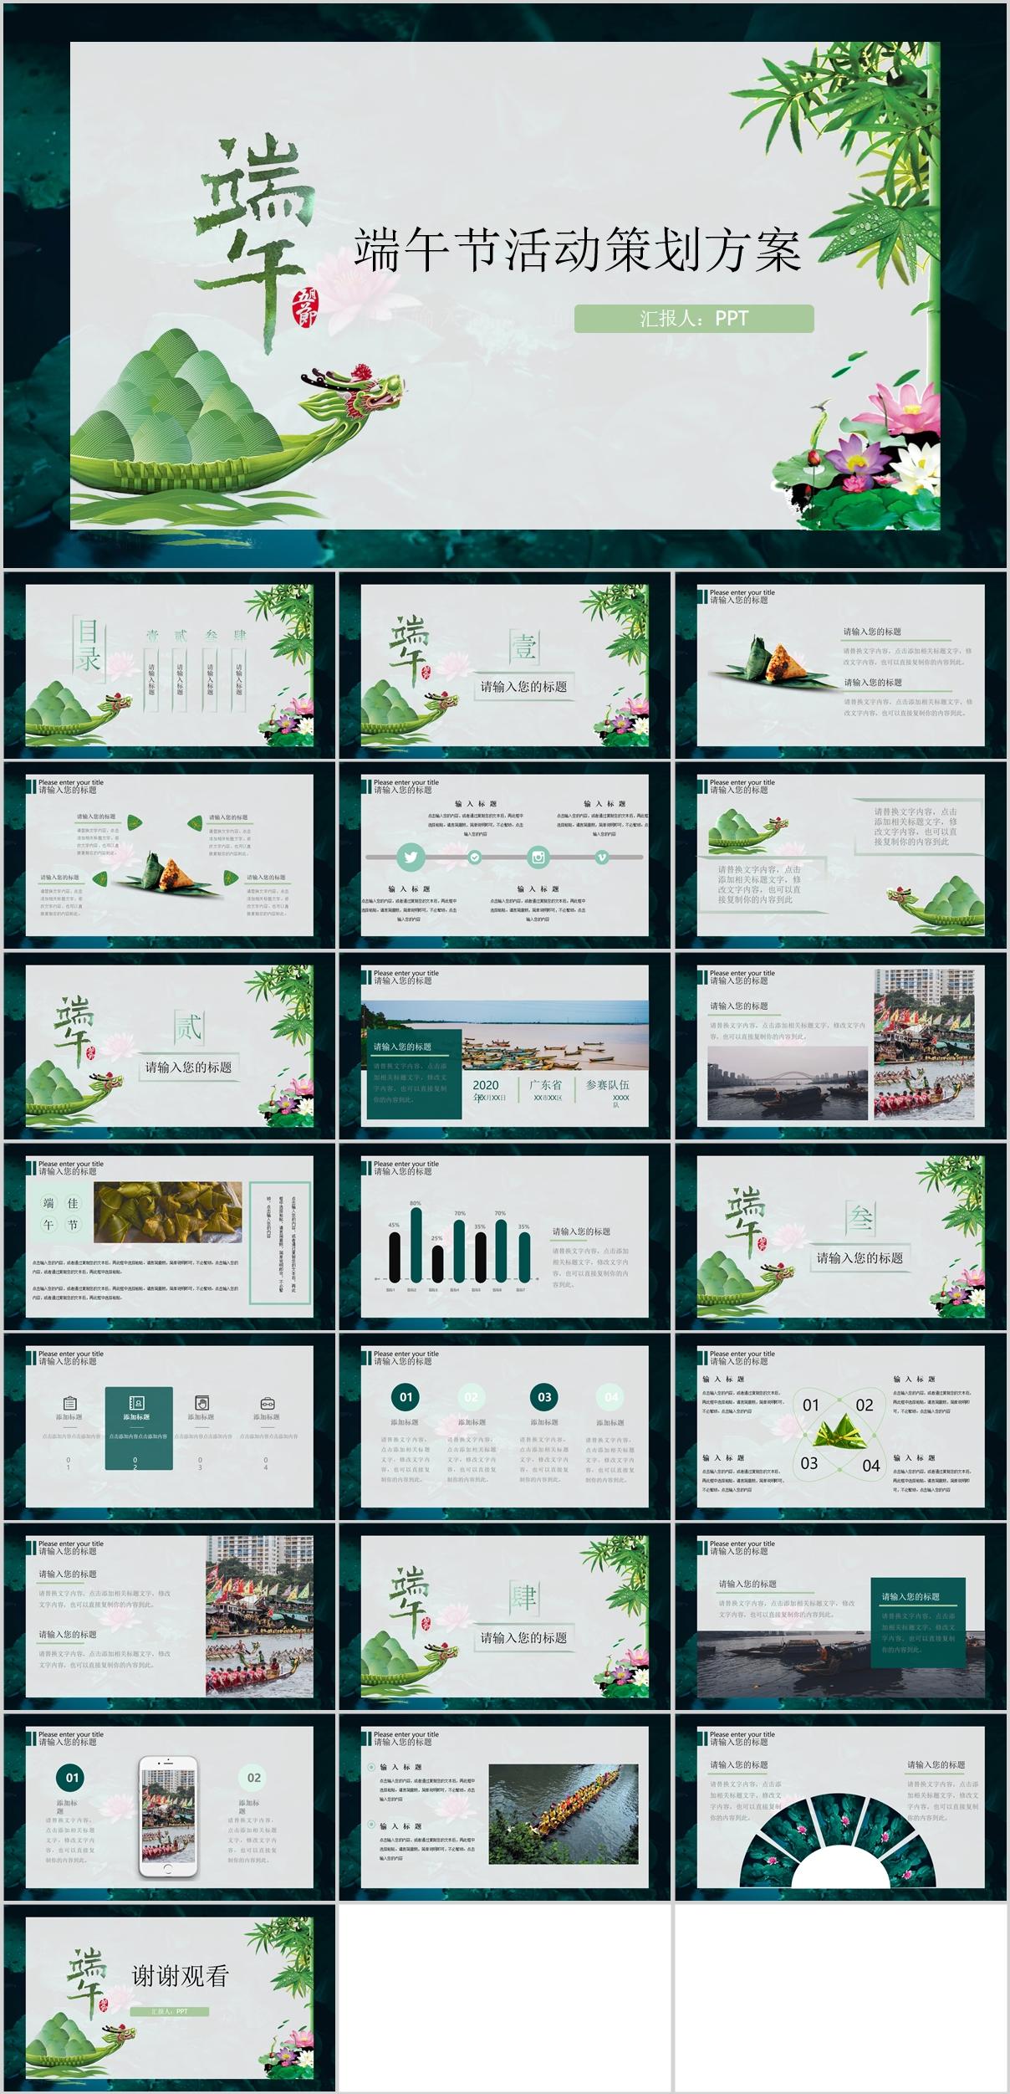Click the 02 number in the zongzi diagram
This screenshot has height=2094, width=1010.
click(865, 1405)
